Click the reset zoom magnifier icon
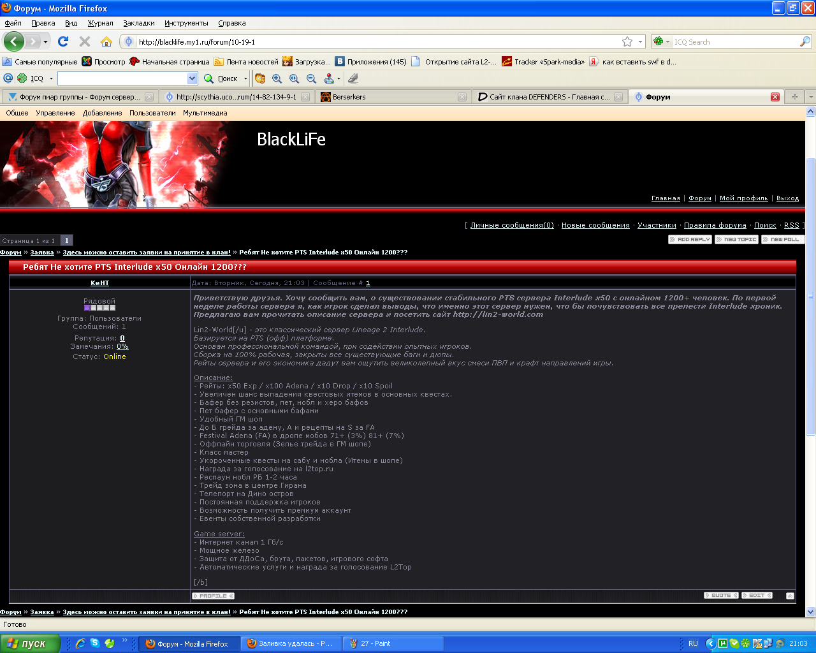The height and width of the screenshot is (653, 816). (x=295, y=78)
